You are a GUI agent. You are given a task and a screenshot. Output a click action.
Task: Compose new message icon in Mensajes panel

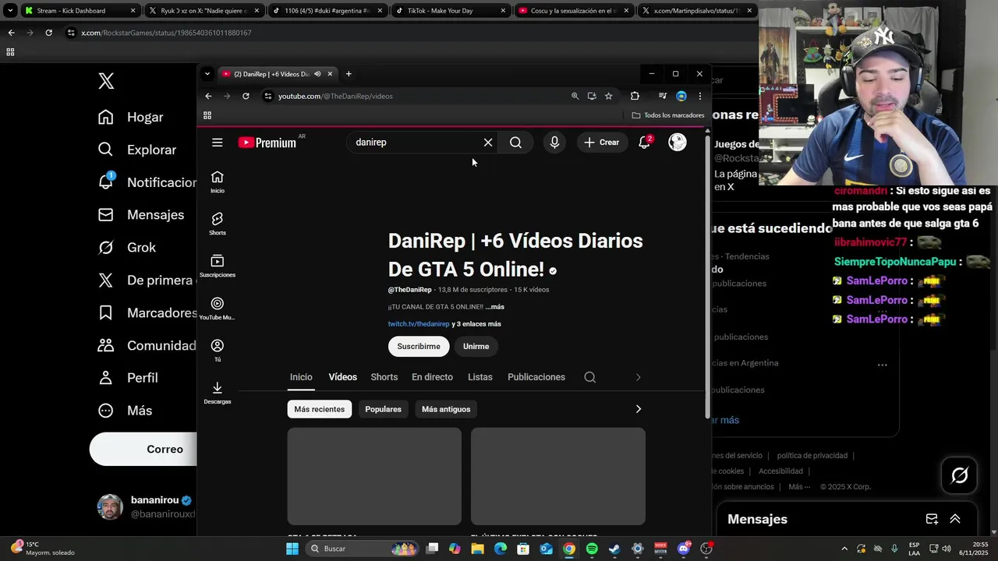point(932,519)
